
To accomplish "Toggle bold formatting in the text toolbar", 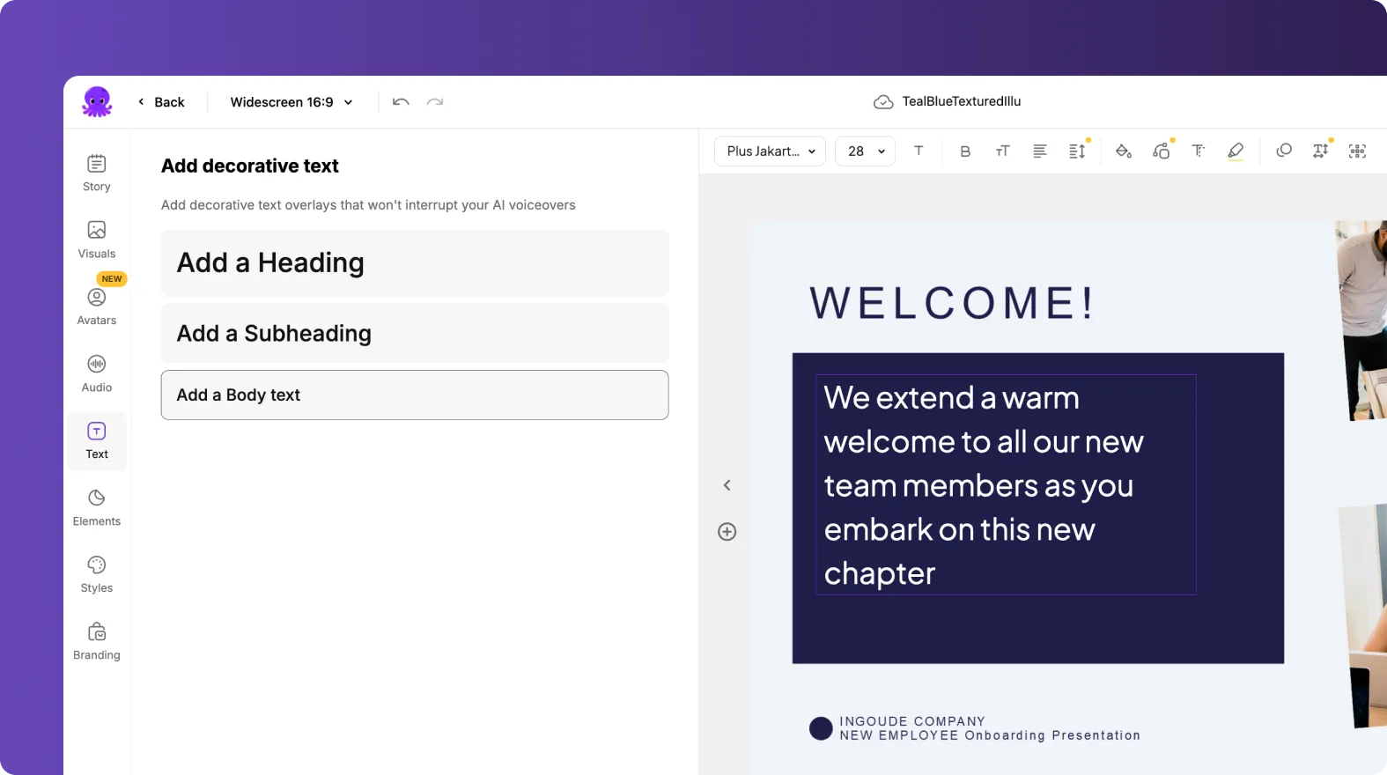I will (965, 151).
